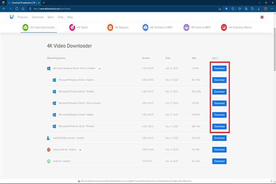Collapse the Windows 64-bit Online Installer list
Screen dimensions: 276x184
click(x=100, y=69)
